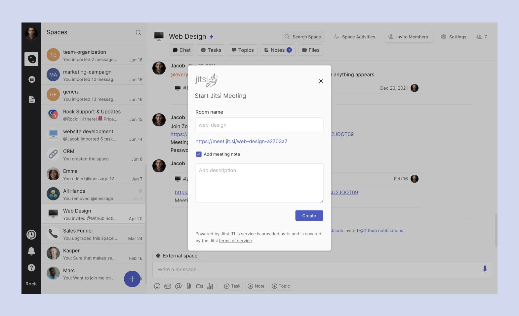The height and width of the screenshot is (316, 519).
Task: Click the blue plus new space button
Action: pos(132,279)
